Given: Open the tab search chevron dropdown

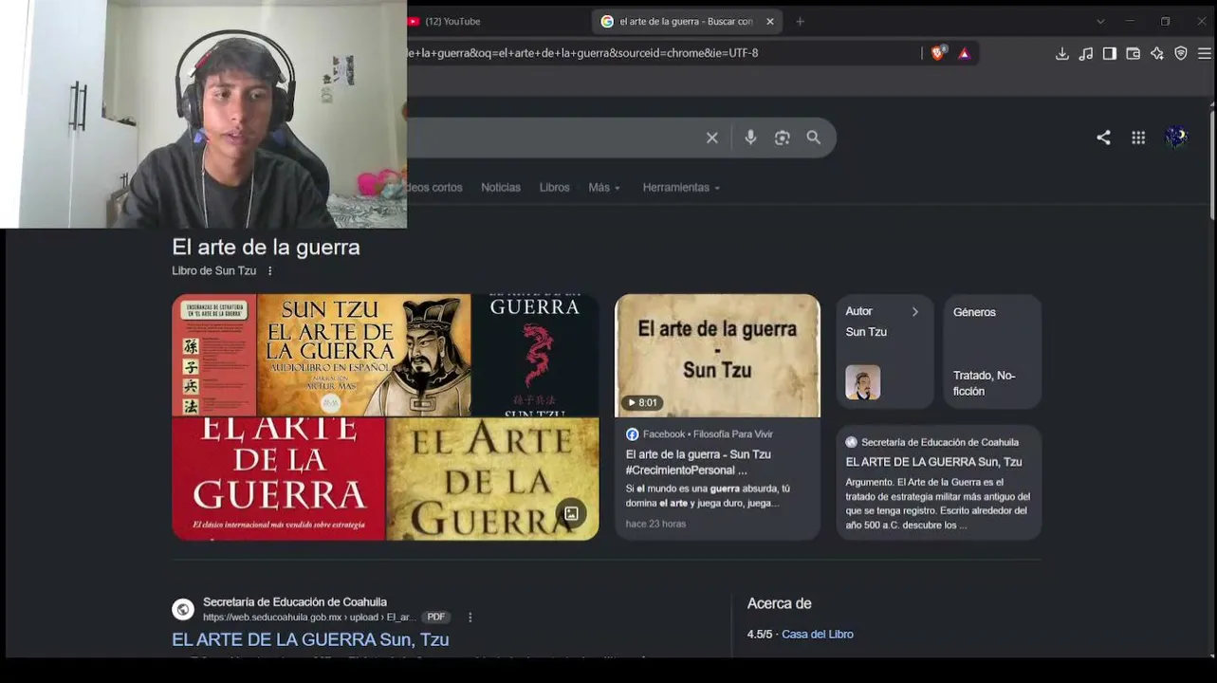Looking at the screenshot, I should (1100, 21).
